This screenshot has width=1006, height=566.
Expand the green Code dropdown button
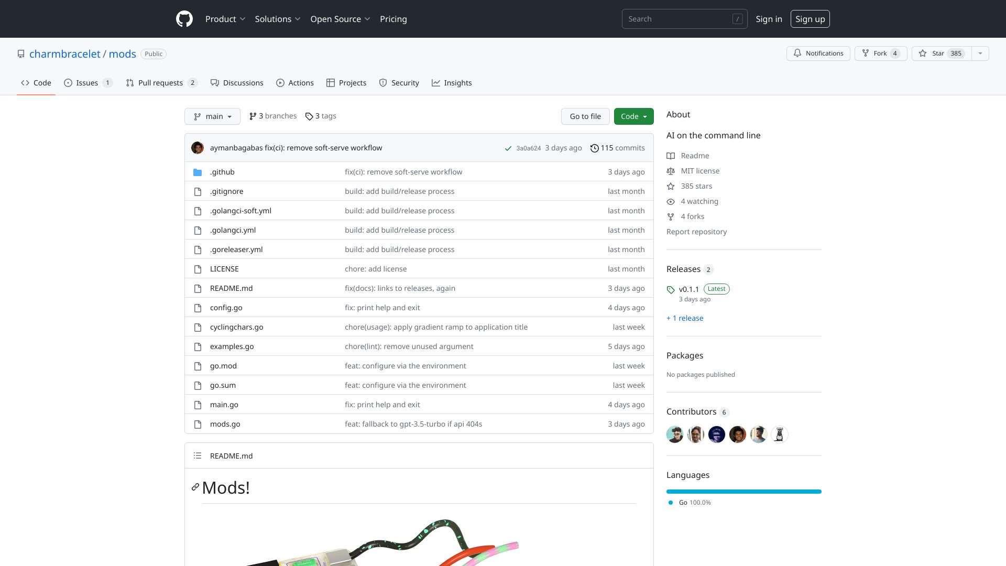click(633, 116)
